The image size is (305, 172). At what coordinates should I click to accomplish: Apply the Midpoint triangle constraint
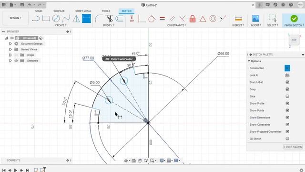pos(203,19)
